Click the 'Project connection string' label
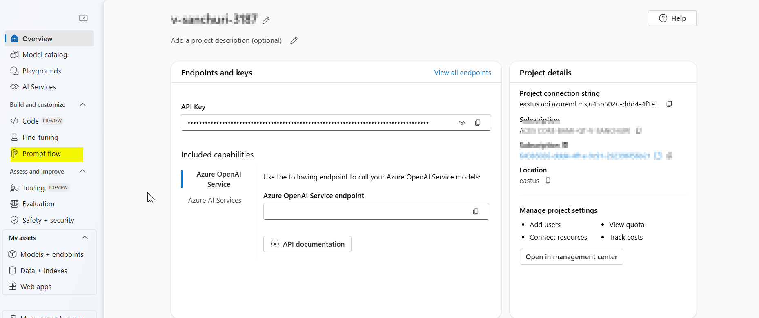 (559, 93)
